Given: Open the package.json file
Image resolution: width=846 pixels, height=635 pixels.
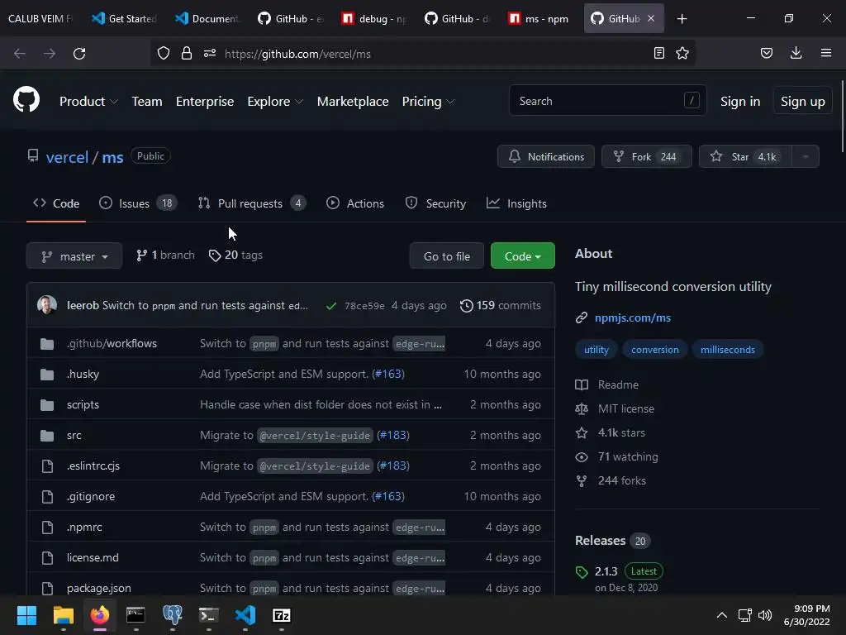Looking at the screenshot, I should [x=99, y=588].
